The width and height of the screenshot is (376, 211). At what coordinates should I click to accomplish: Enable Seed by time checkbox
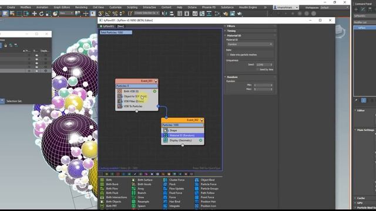point(257,69)
